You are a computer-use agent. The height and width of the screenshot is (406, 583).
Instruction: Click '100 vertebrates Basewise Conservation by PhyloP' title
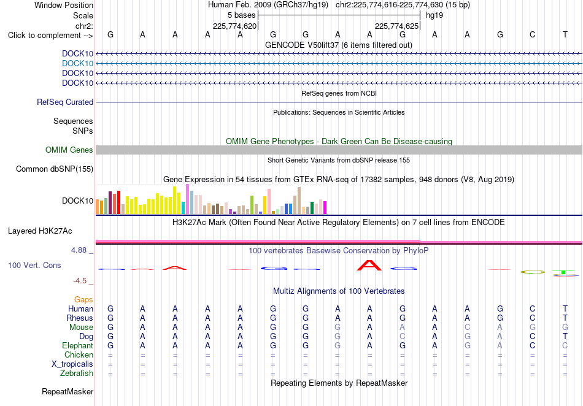coord(339,251)
